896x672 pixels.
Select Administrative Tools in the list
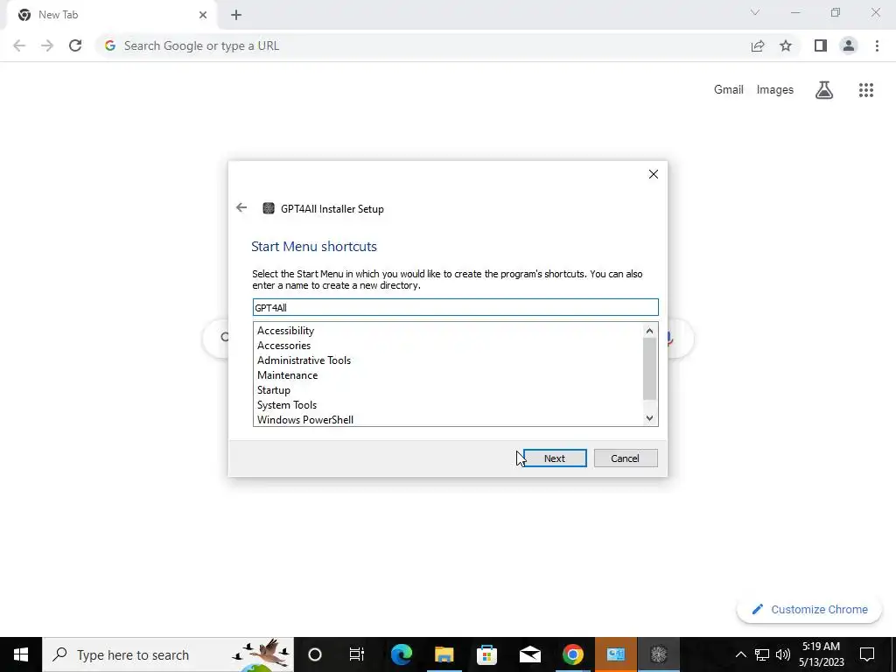304,360
